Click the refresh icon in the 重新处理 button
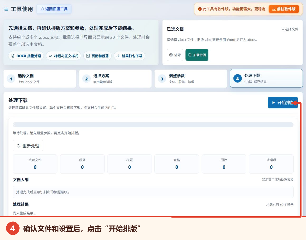 (18, 146)
